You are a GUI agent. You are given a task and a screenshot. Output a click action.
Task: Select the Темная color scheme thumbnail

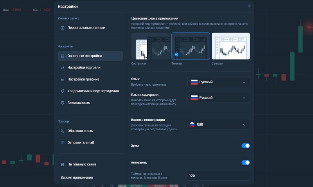coord(191,46)
